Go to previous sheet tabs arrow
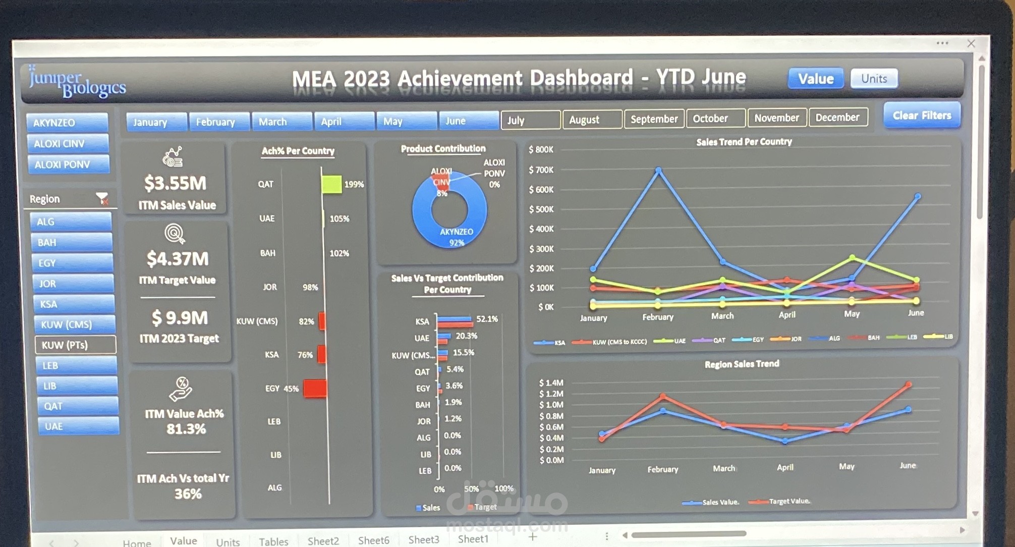The width and height of the screenshot is (1015, 547). 51,543
